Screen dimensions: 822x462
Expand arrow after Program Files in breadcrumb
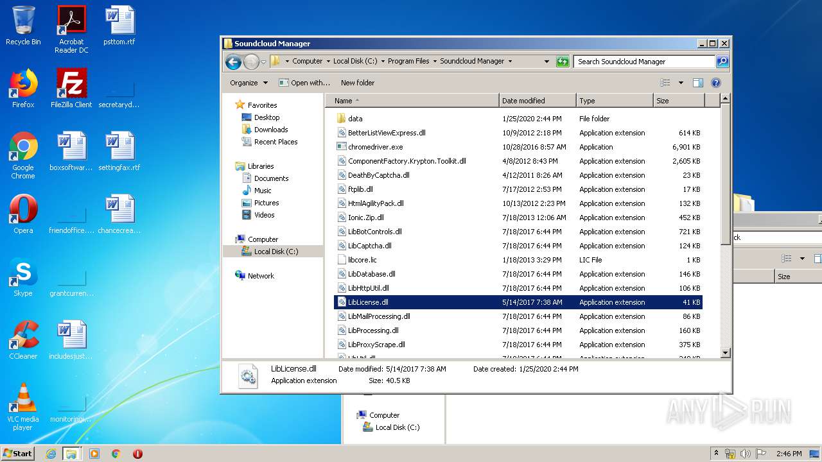click(435, 62)
